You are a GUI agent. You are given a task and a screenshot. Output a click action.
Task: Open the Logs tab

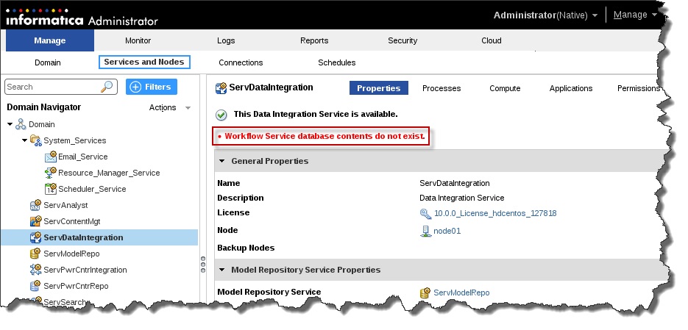226,40
